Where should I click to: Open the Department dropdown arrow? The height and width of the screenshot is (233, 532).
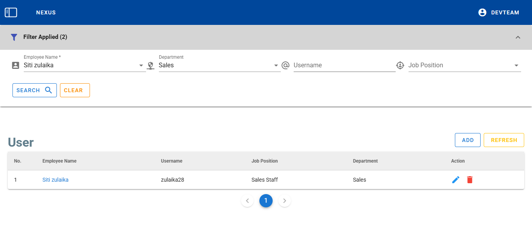tap(276, 66)
